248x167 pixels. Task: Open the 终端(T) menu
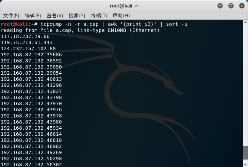click(x=99, y=16)
